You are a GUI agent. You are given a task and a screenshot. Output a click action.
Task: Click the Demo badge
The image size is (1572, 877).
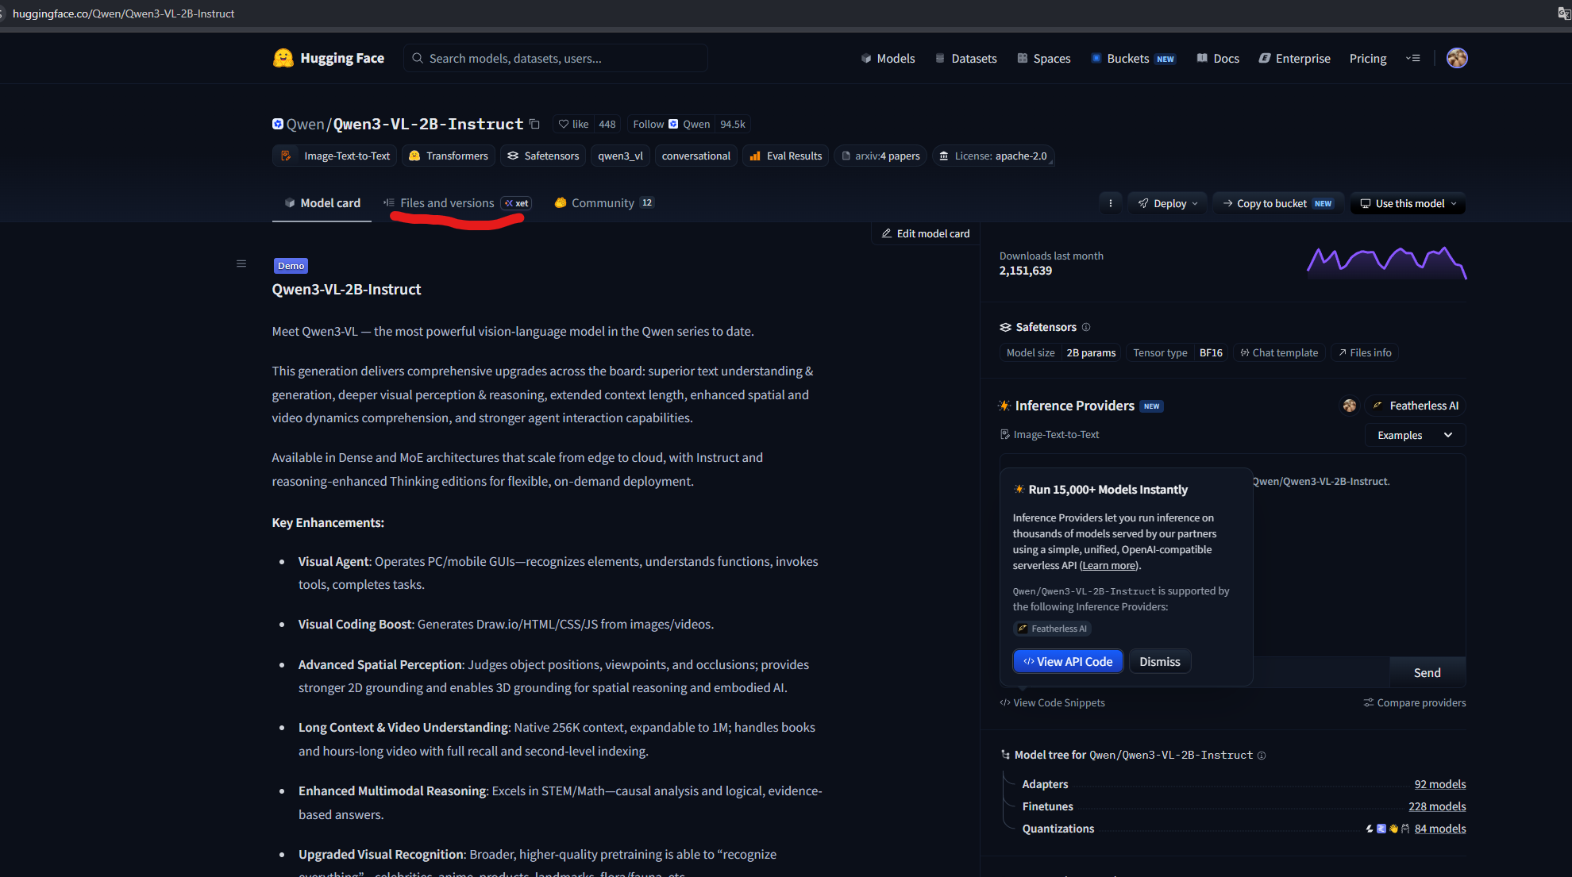coord(291,266)
